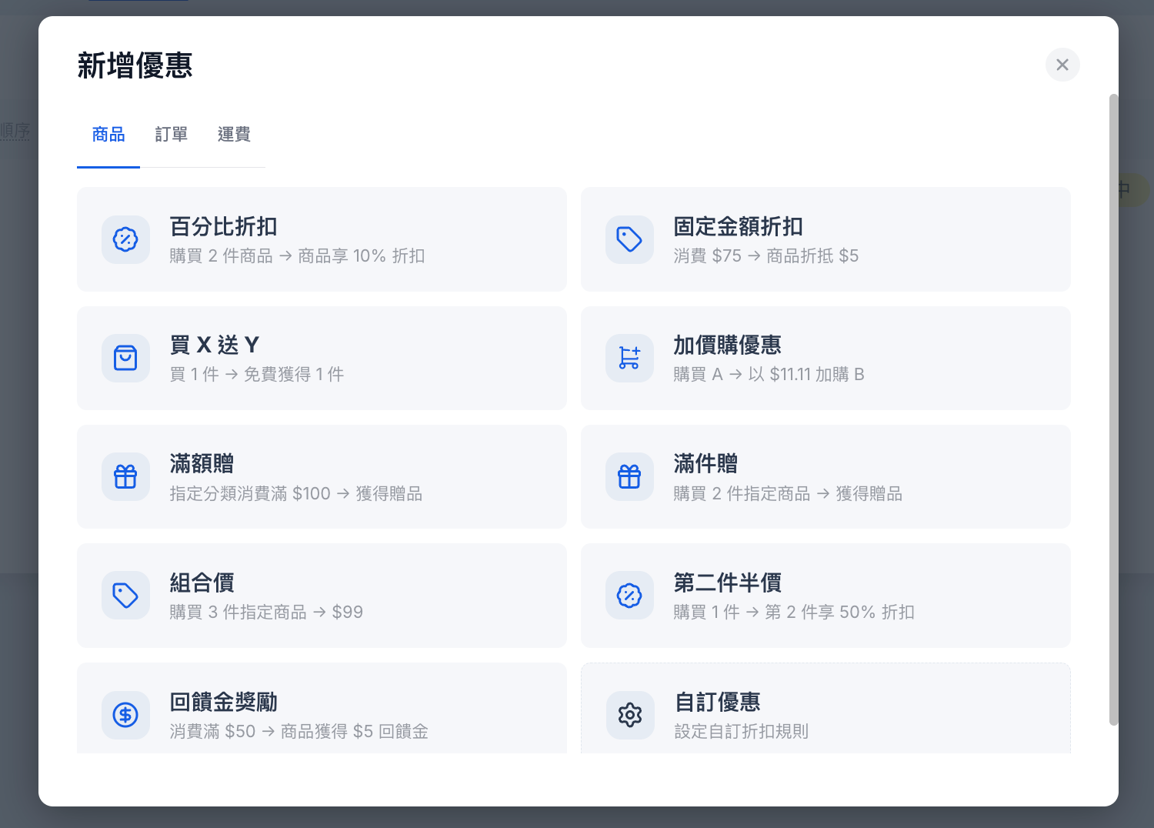Click the percent badge icon for 第二件半價

click(x=629, y=596)
